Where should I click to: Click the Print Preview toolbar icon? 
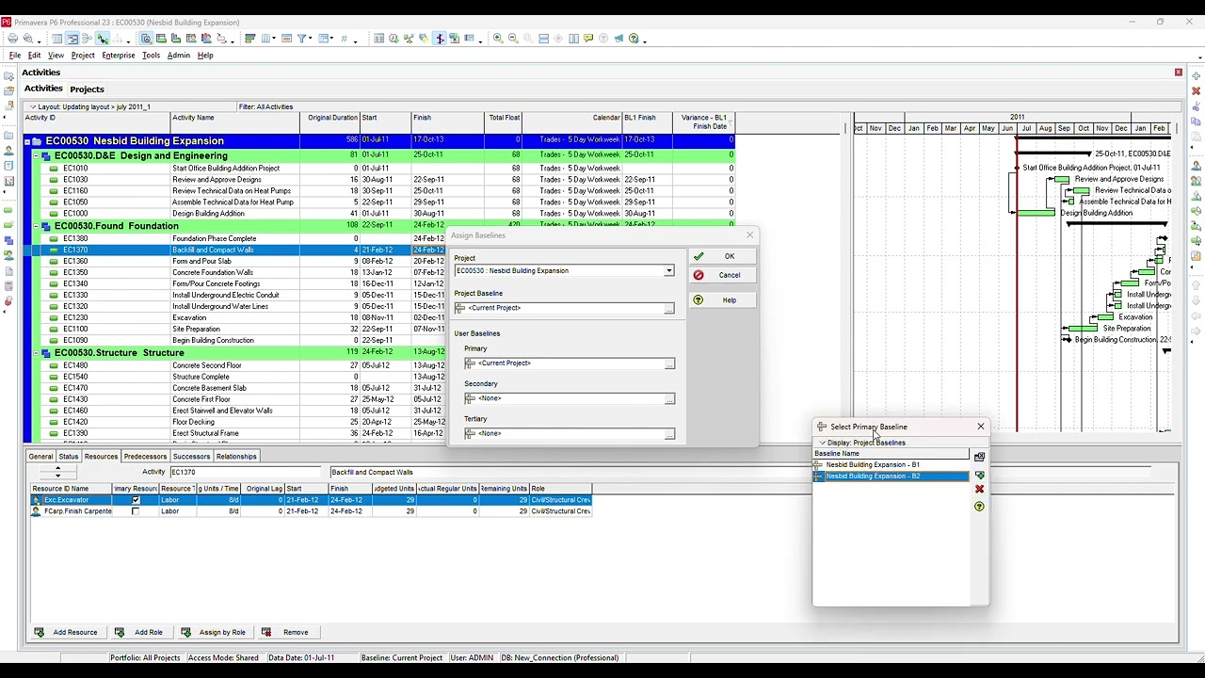click(x=28, y=39)
